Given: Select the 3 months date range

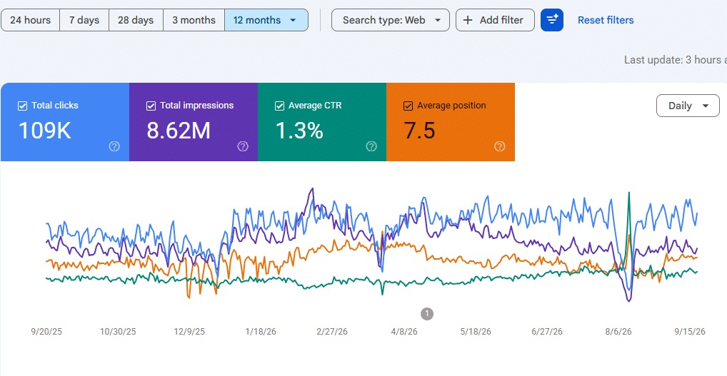Looking at the screenshot, I should [x=194, y=21].
